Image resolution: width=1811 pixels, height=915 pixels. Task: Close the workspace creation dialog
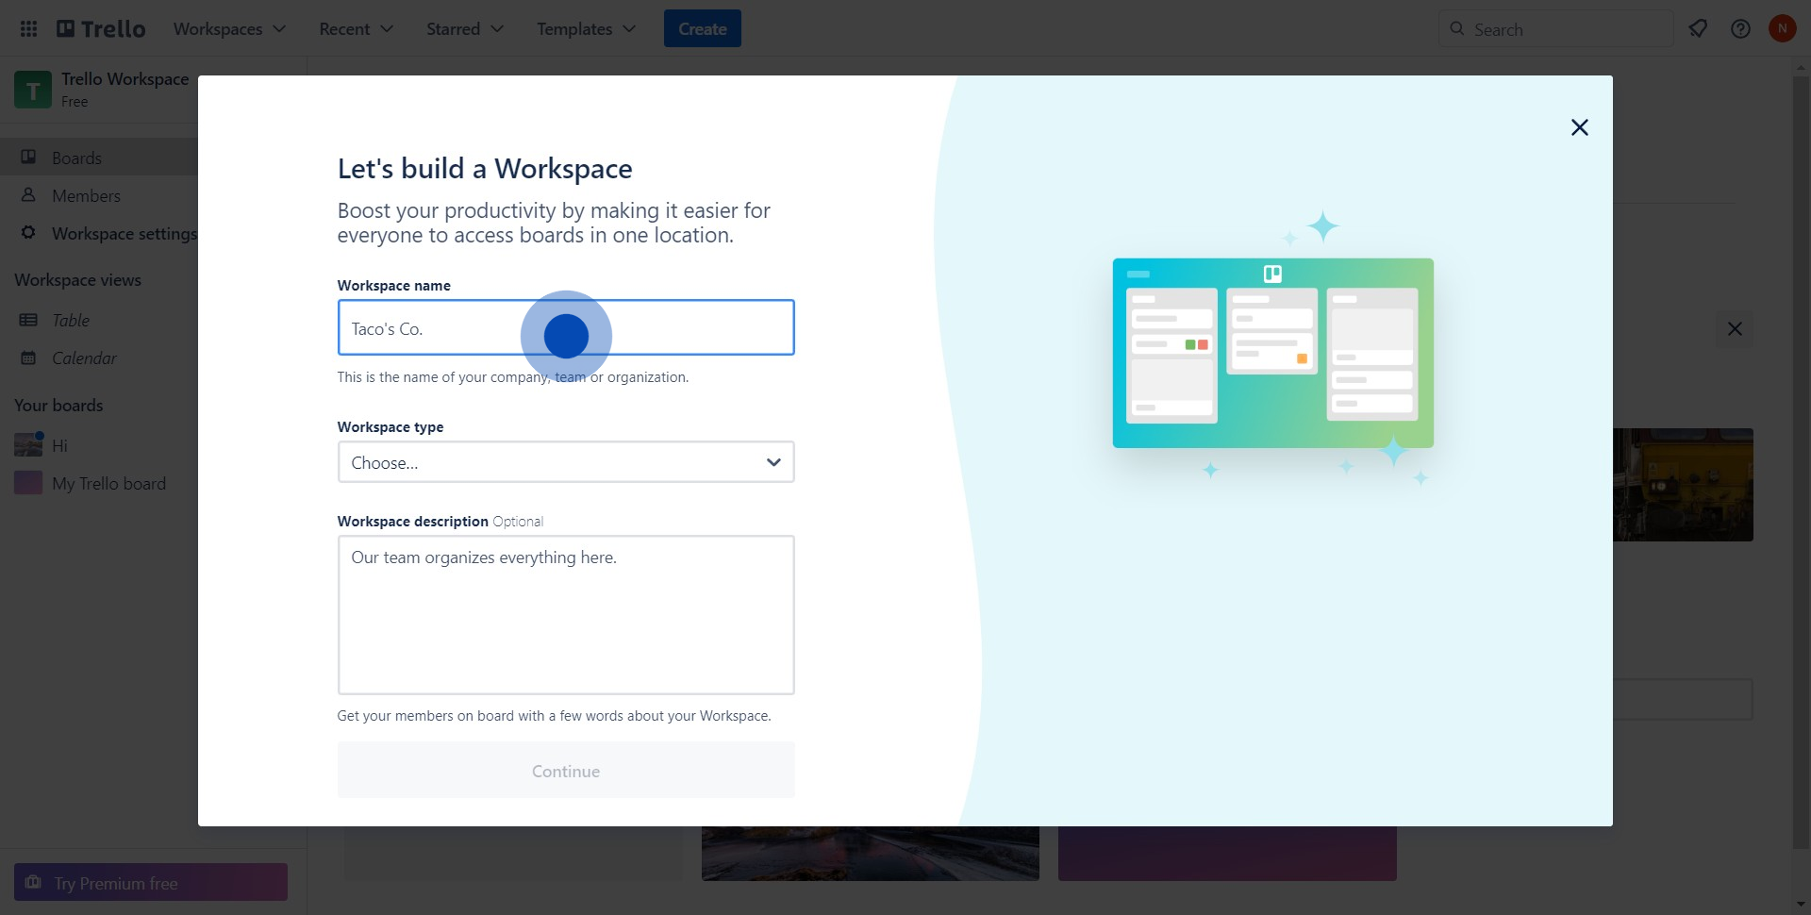1580,127
